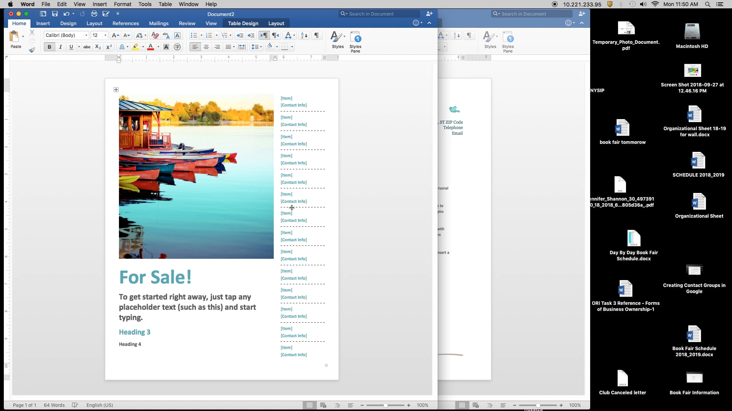Viewport: 732px width, 411px height.
Task: Adjust the front window zoom slider handle
Action: pos(385,405)
